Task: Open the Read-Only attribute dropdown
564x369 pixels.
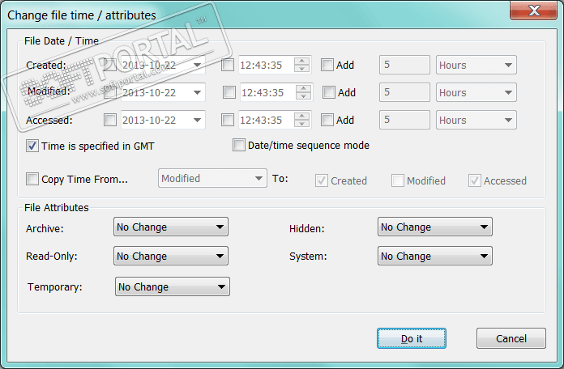Action: point(171,256)
